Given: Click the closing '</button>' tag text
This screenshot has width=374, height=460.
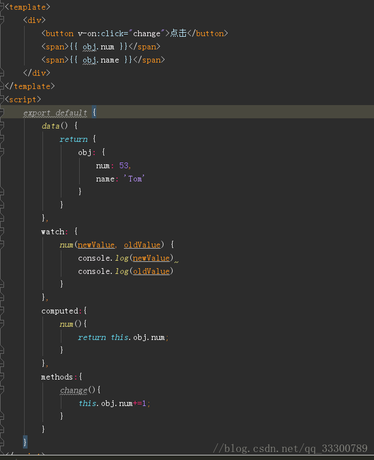Looking at the screenshot, I should 208,33.
